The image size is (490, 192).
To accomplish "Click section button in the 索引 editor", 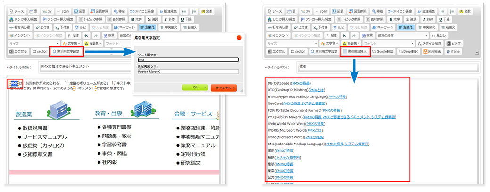I will pos(298,51).
